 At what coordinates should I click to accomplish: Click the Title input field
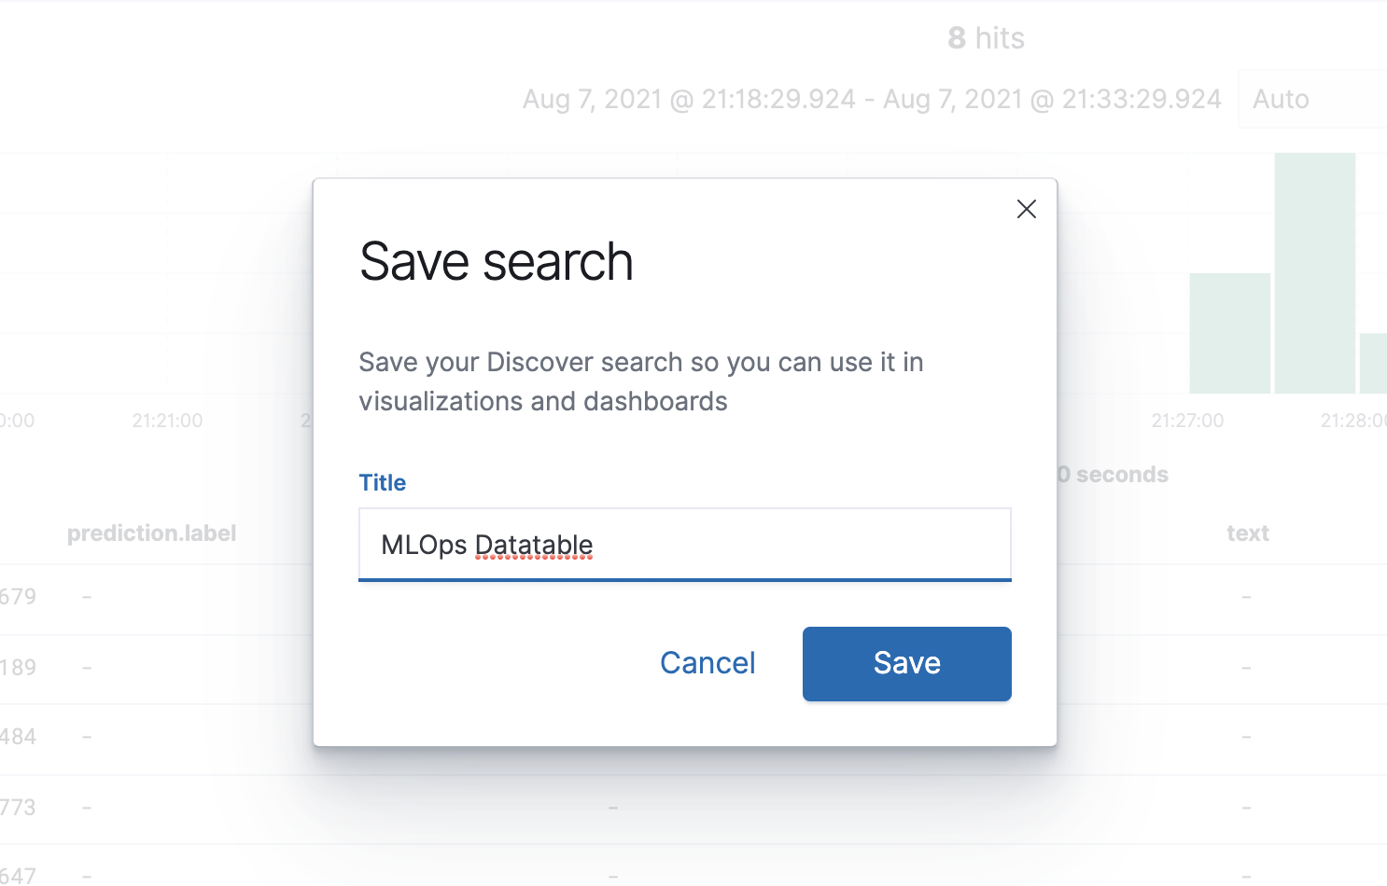[684, 545]
